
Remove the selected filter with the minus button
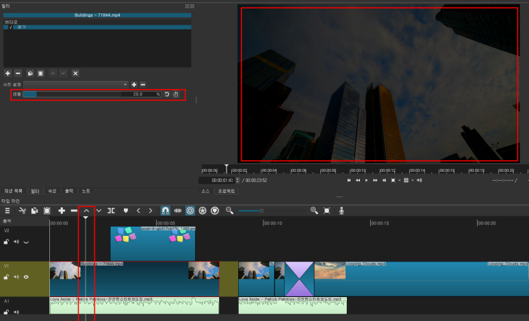[x=18, y=73]
